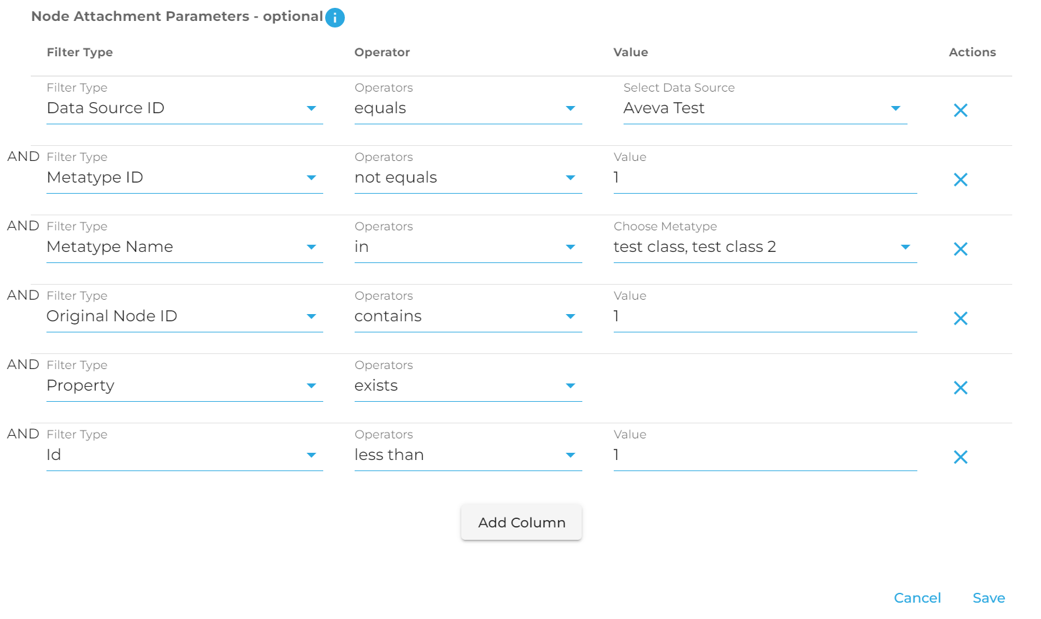The height and width of the screenshot is (619, 1041).
Task: Click the Original Node ID value field
Action: [765, 317]
